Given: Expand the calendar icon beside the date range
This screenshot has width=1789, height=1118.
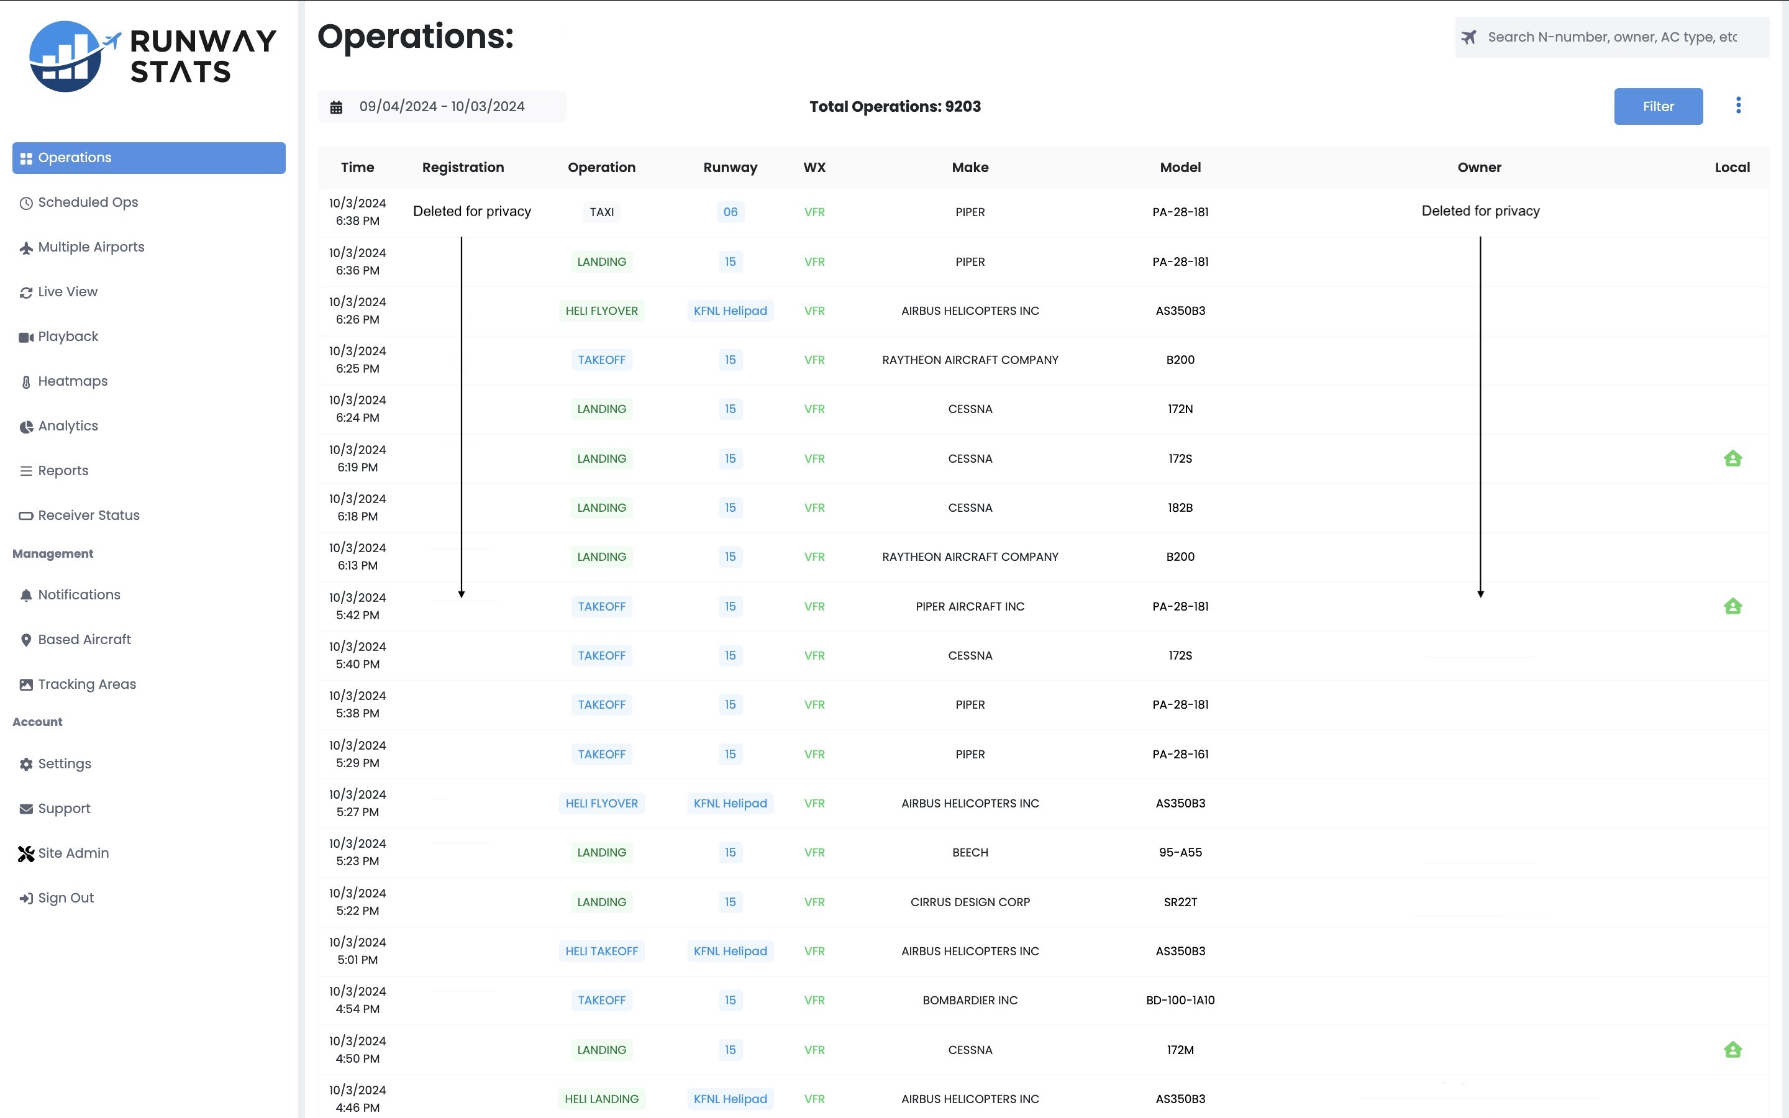Looking at the screenshot, I should 337,106.
